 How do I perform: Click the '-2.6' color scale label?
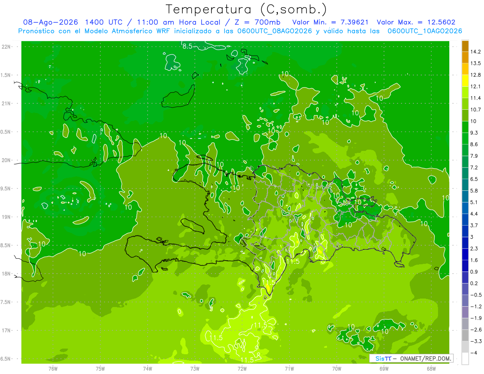476,330
